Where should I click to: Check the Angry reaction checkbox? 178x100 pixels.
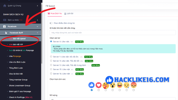point(133,90)
